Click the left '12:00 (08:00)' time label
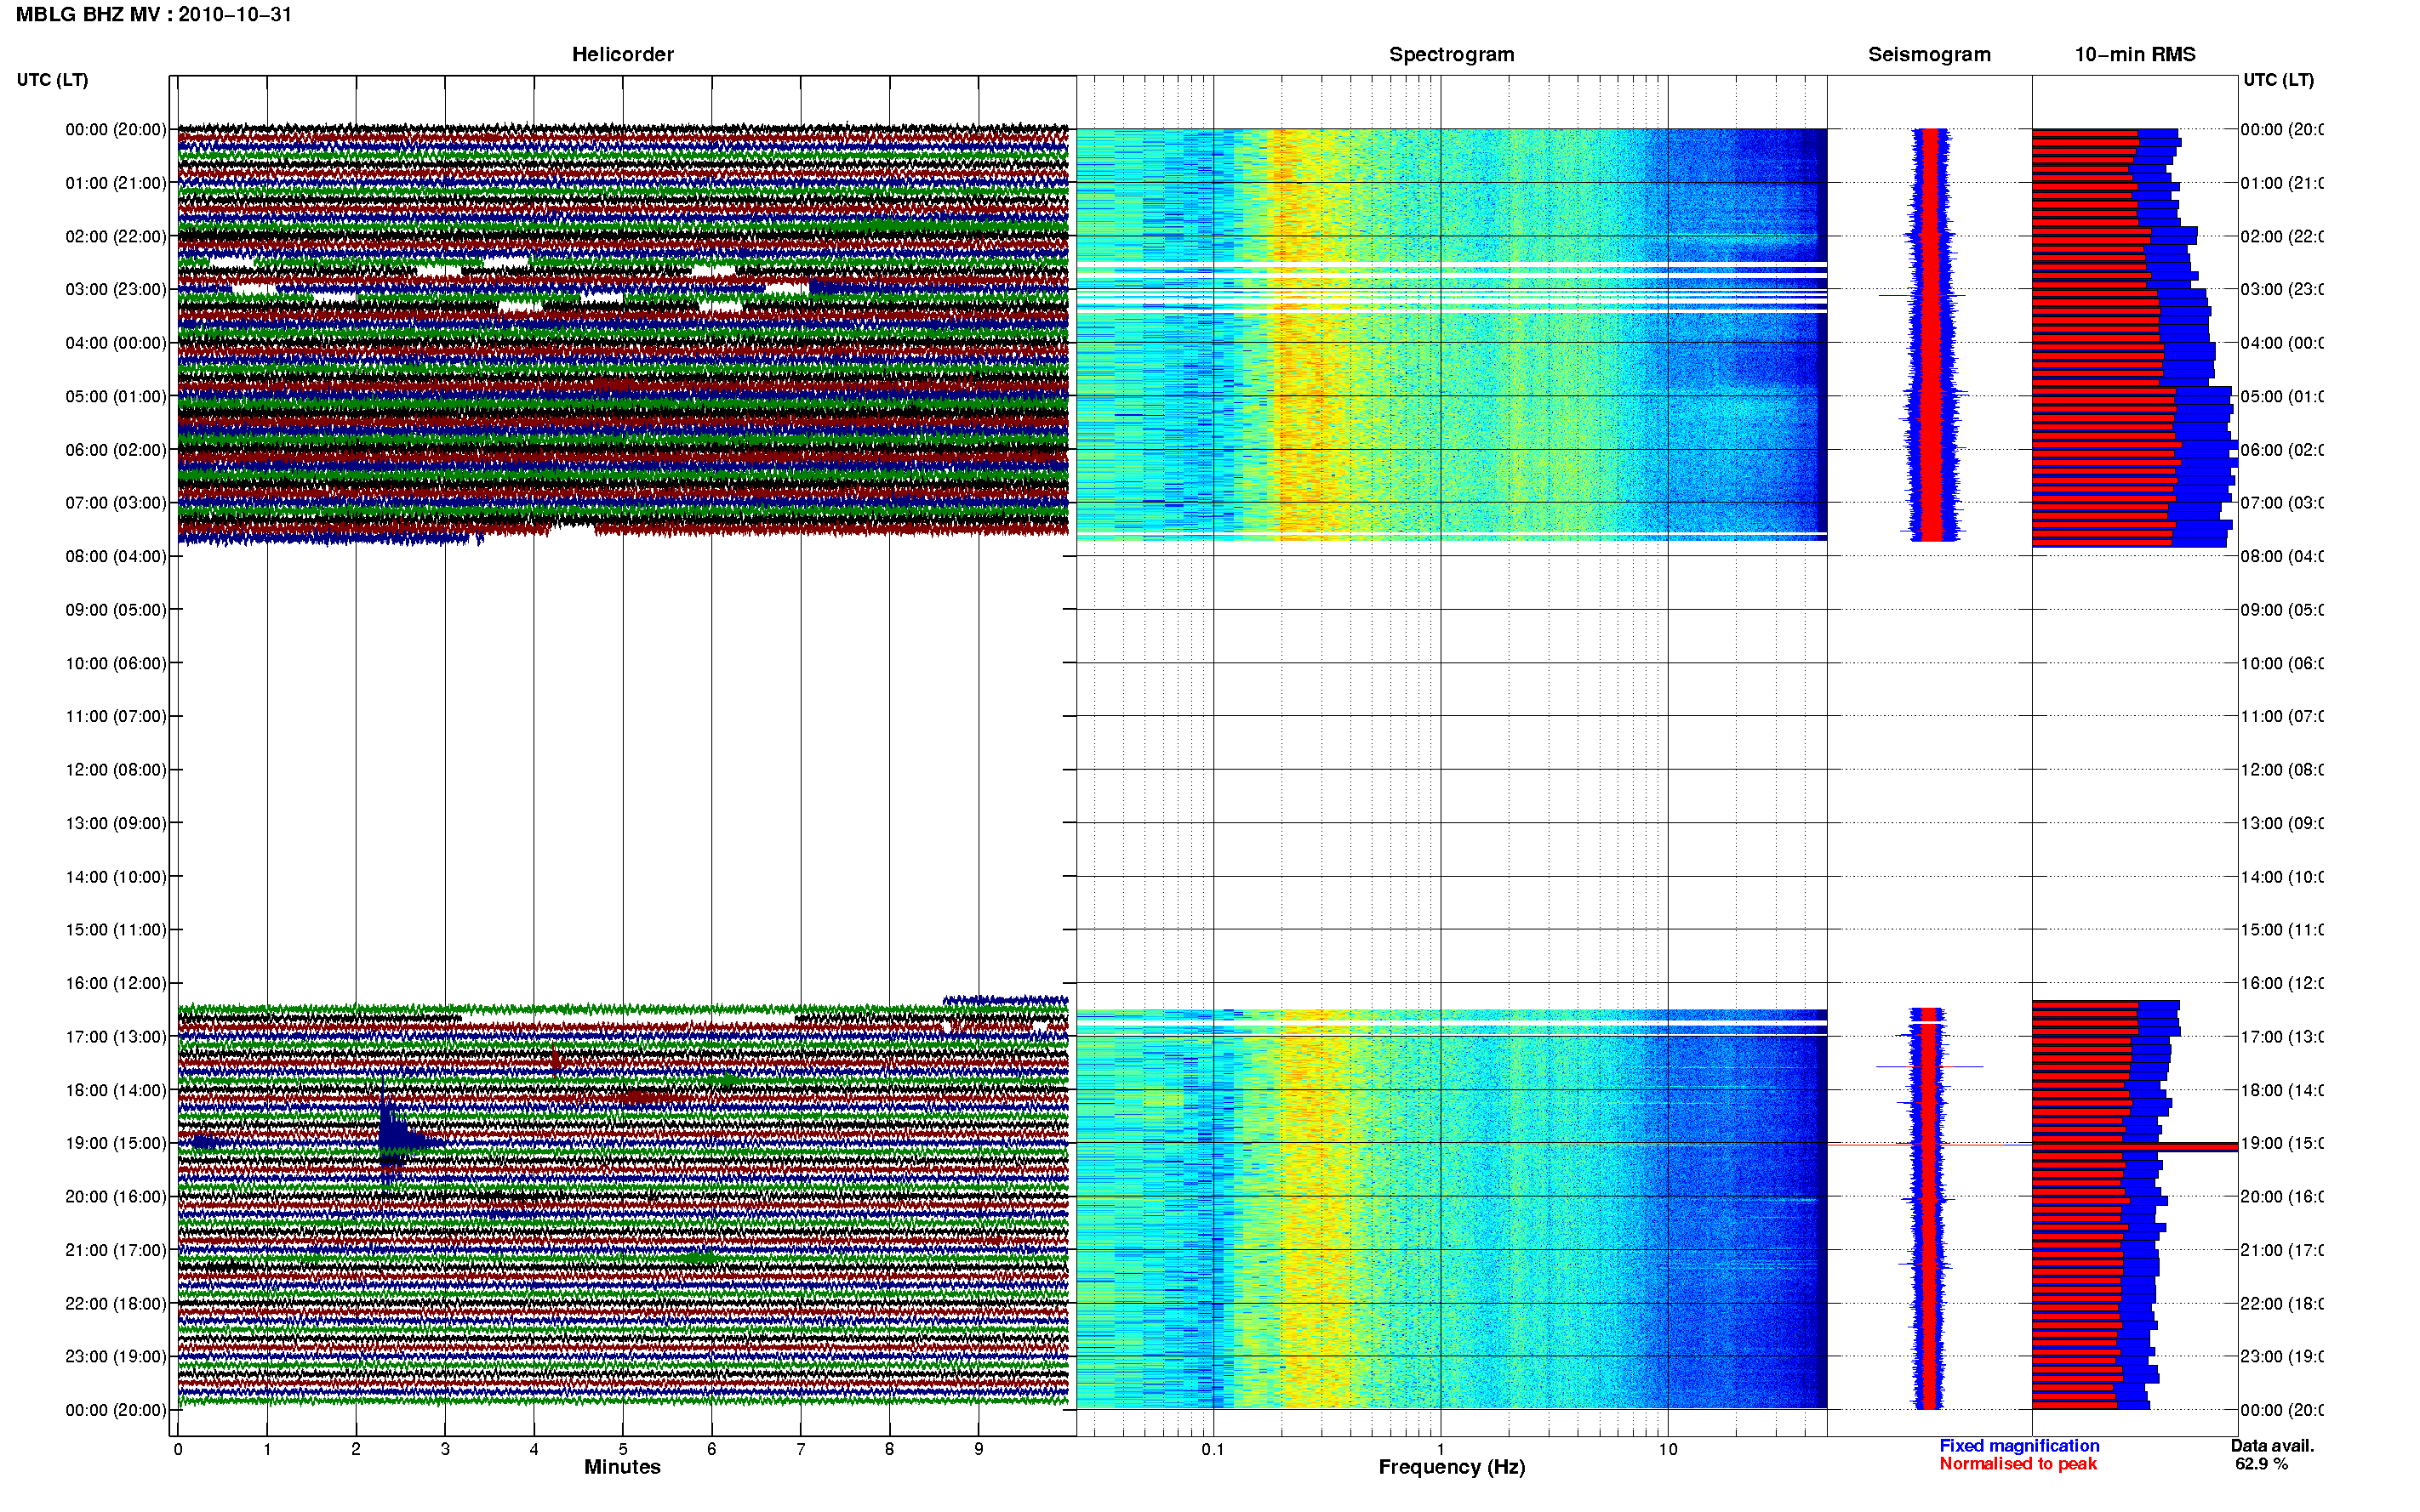This screenshot has width=2420, height=1512. 116,770
